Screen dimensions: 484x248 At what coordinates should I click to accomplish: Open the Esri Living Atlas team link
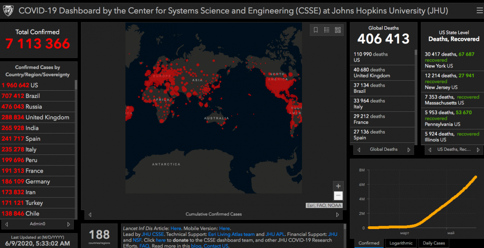232,234
